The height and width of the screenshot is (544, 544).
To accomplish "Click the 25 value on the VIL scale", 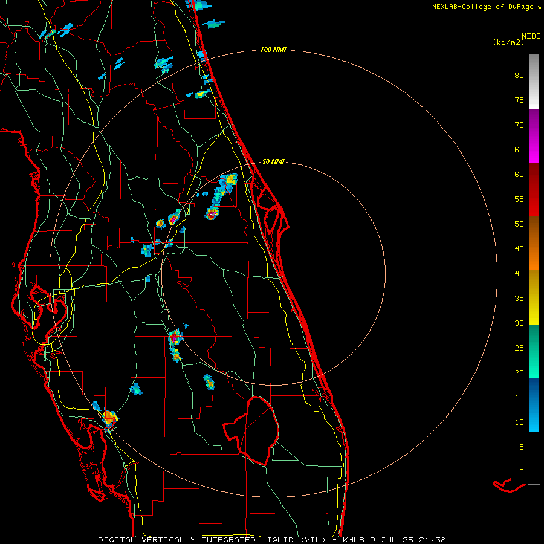I will click(519, 348).
